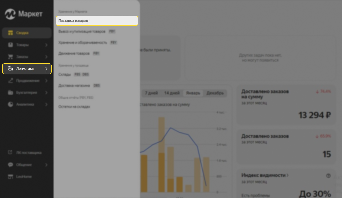Select the 14 дней period tab
The height and width of the screenshot is (198, 342).
click(172, 93)
